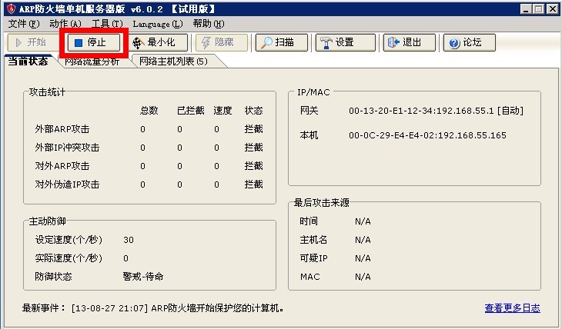Click the Exit (退出) toolbar button

[x=404, y=42]
